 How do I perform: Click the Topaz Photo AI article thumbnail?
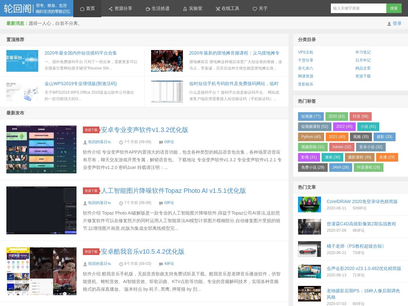(x=41, y=210)
